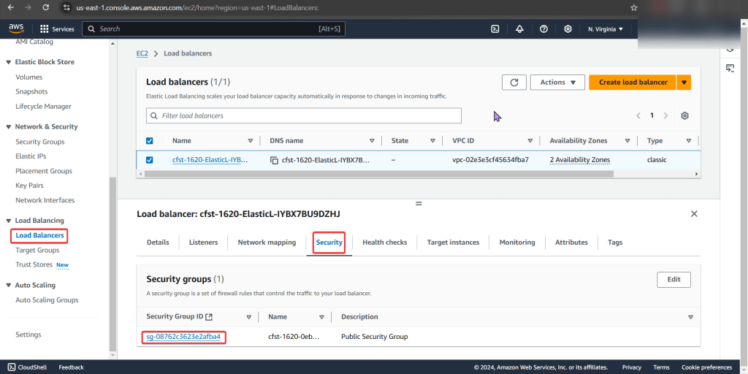Uncheck the cfst-1620 load balancer row checkbox

(150, 160)
